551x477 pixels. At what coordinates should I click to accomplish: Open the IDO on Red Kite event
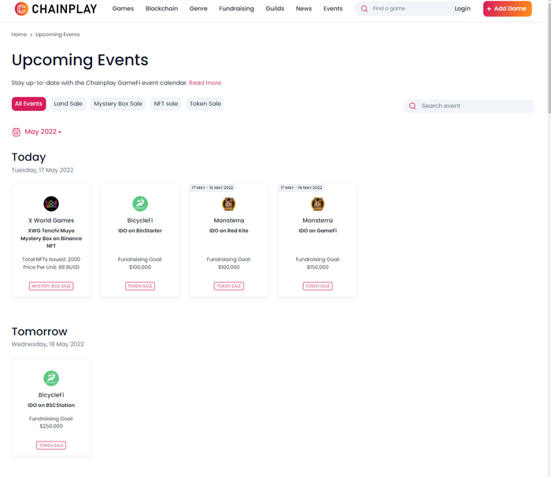coord(229,231)
